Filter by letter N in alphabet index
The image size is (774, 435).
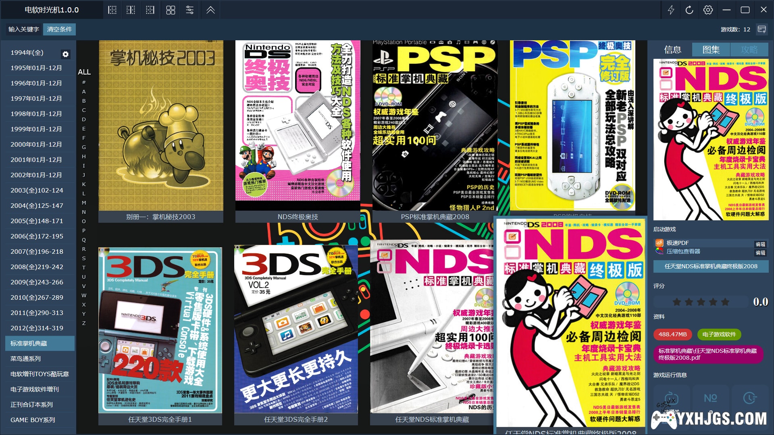pyautogui.click(x=84, y=212)
